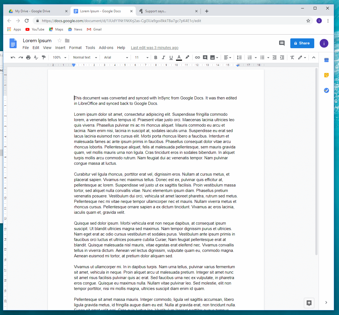Toggle underline formatting
This screenshot has height=315, width=339.
pyautogui.click(x=171, y=57)
